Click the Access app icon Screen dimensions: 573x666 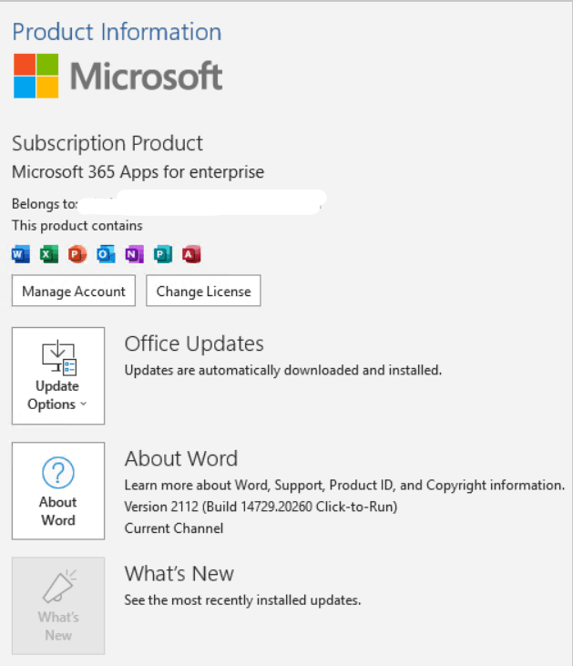pos(191,254)
